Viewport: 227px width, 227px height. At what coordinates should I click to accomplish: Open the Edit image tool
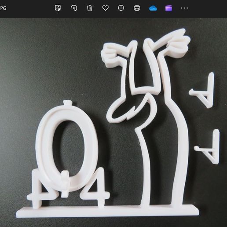coord(58,8)
